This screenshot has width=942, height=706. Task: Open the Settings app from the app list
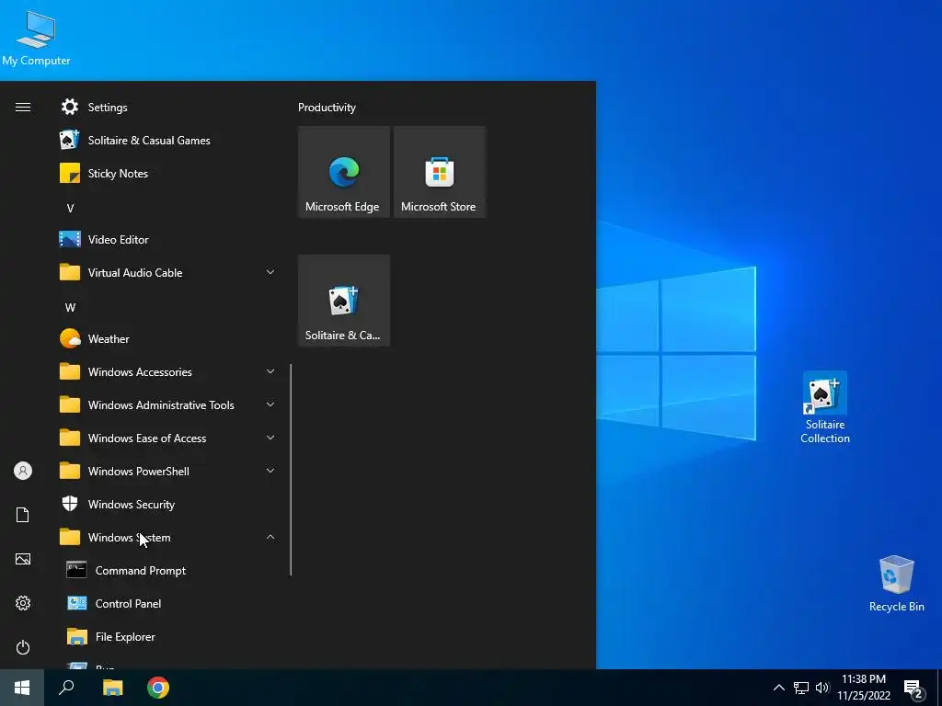pyautogui.click(x=167, y=108)
